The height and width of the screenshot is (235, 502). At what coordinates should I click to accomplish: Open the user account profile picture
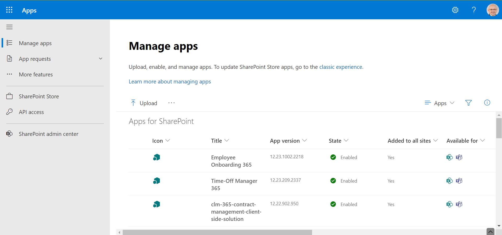point(493,10)
